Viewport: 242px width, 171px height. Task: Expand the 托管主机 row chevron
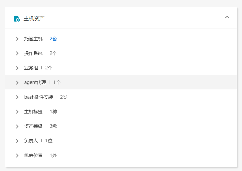17,39
